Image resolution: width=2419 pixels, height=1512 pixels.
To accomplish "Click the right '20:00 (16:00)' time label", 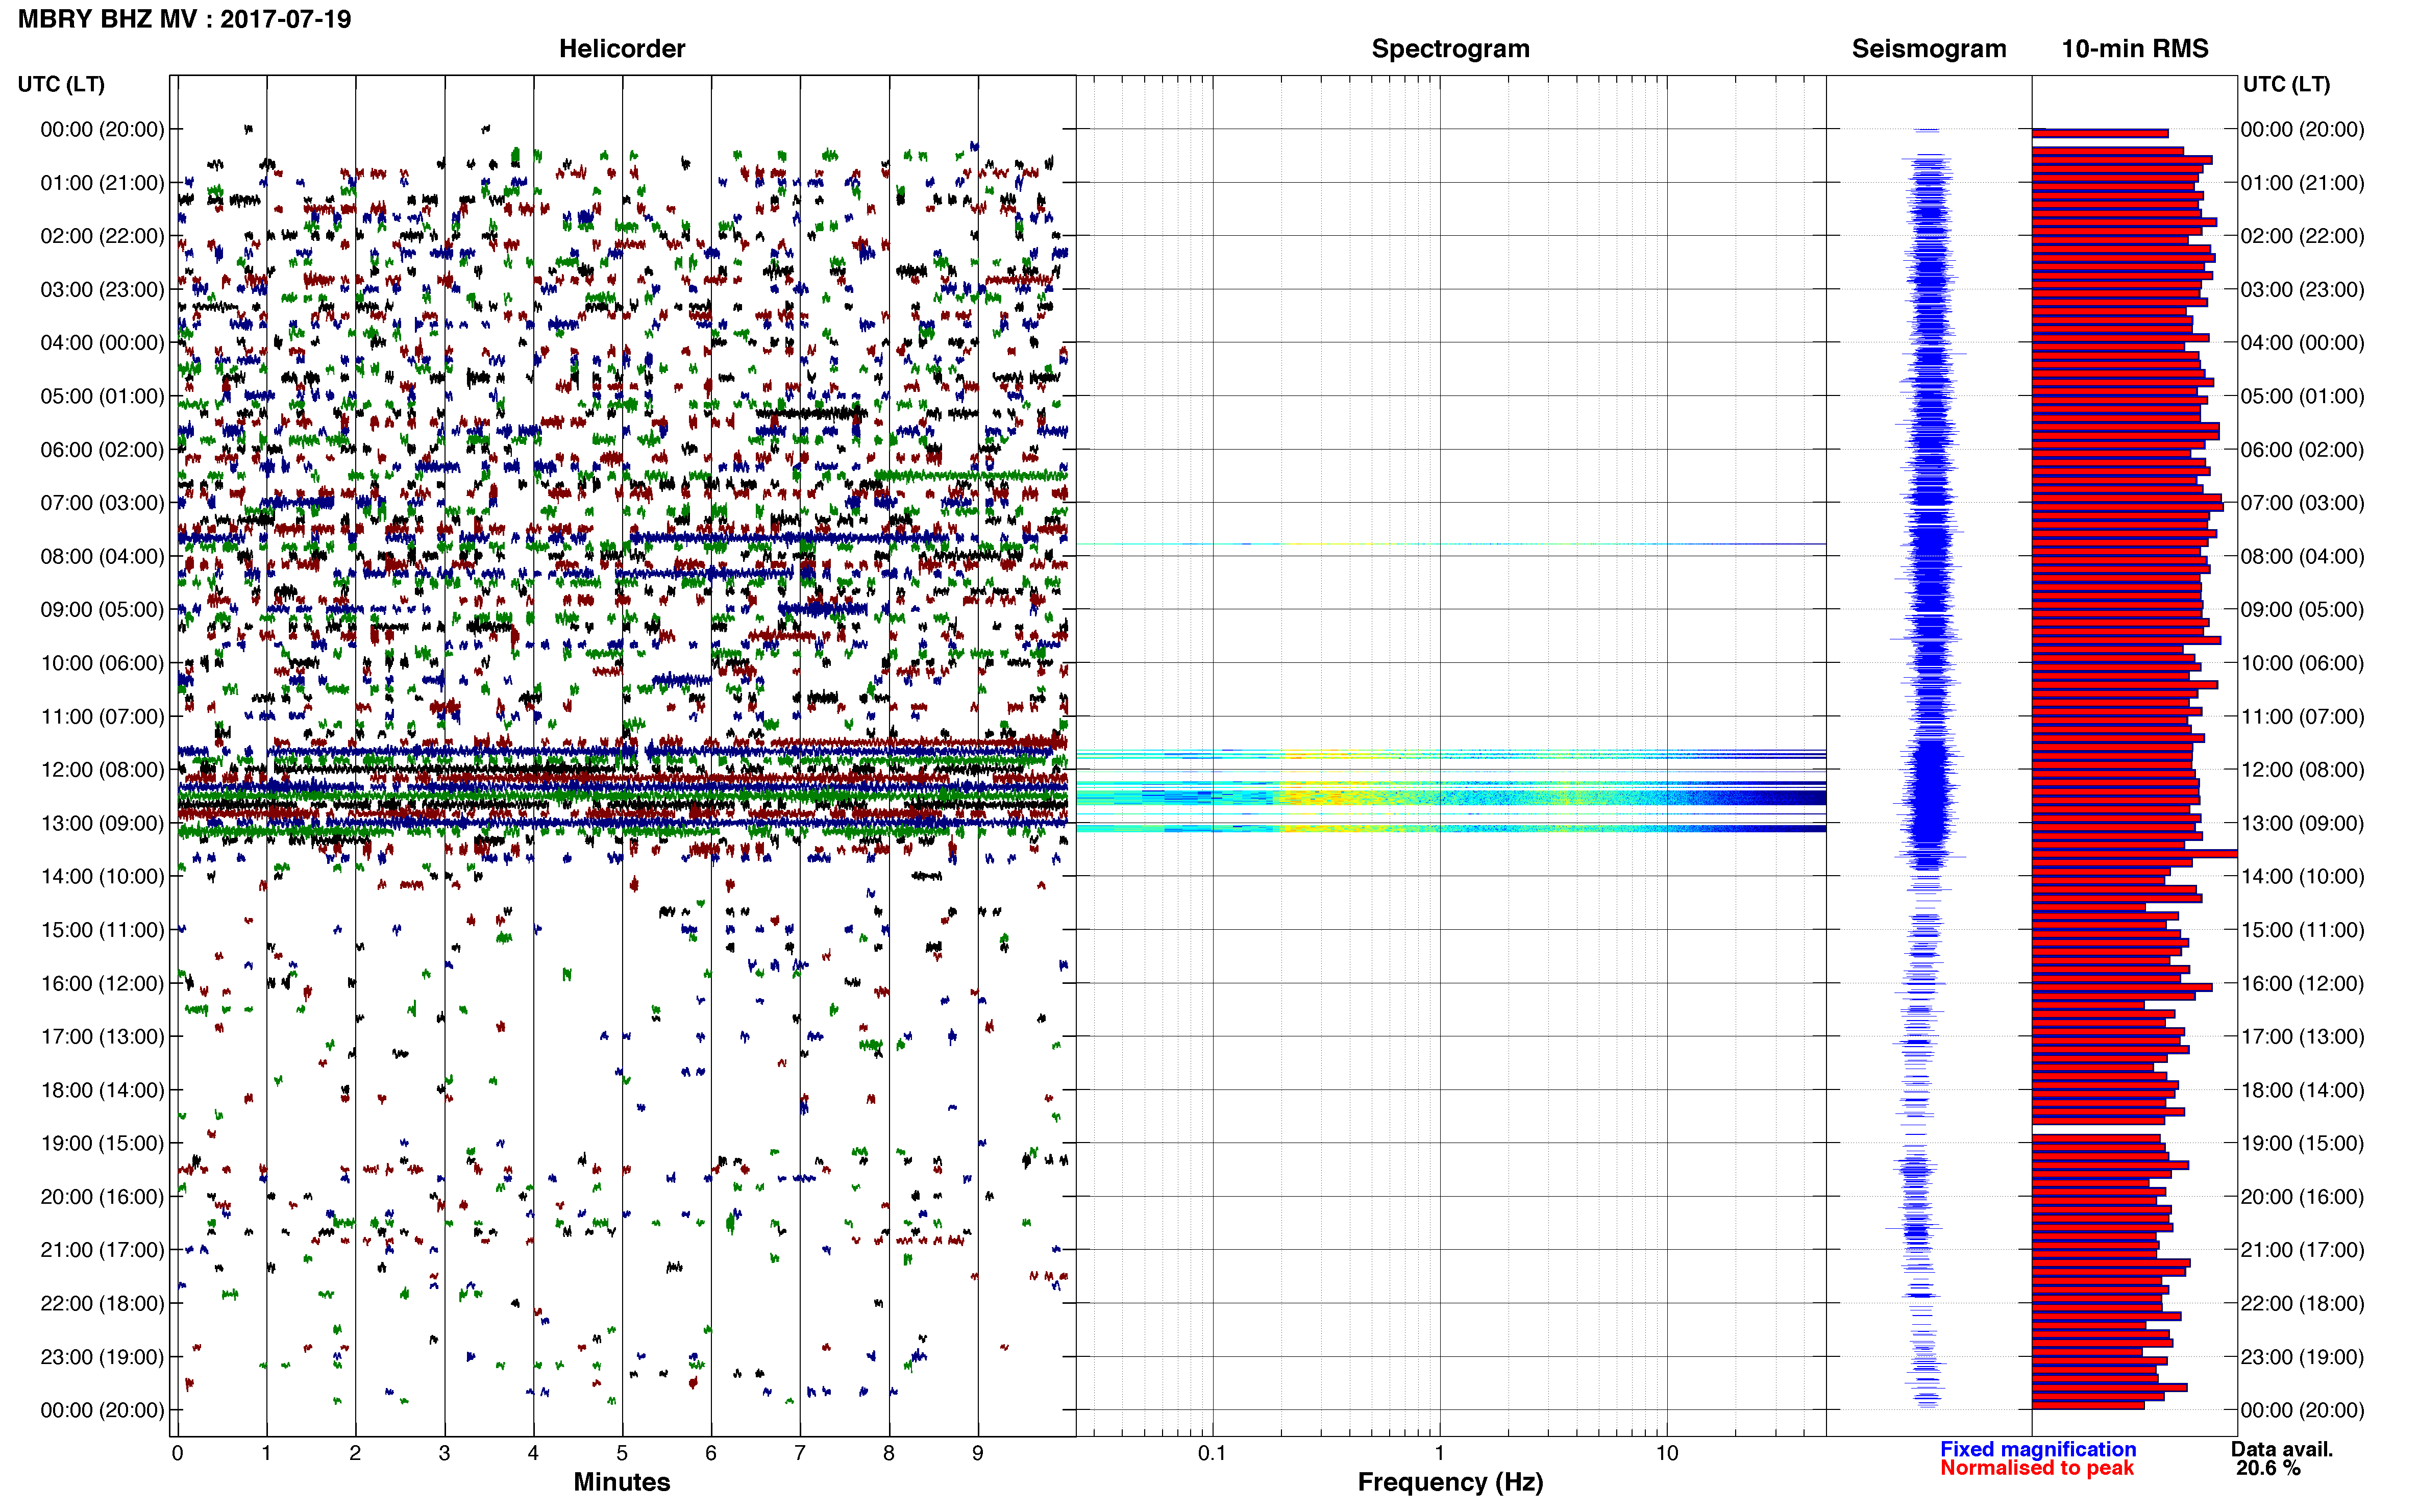I will pos(2302,1196).
